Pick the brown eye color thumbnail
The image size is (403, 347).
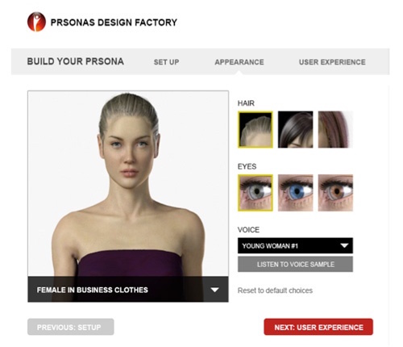(x=335, y=193)
